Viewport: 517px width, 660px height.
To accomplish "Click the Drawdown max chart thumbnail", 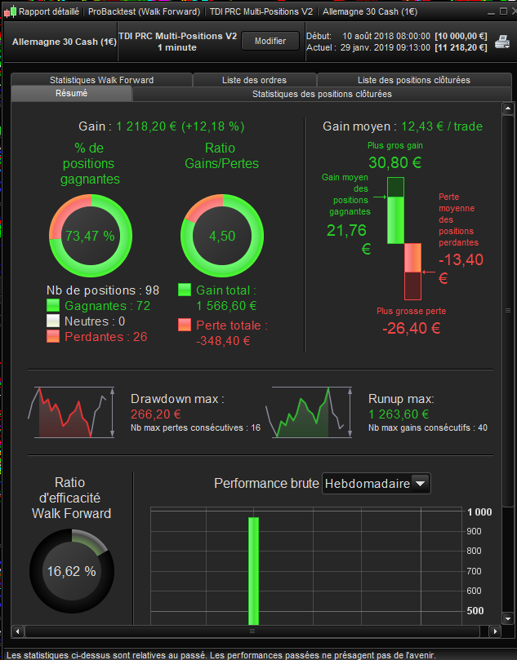I will point(72,413).
